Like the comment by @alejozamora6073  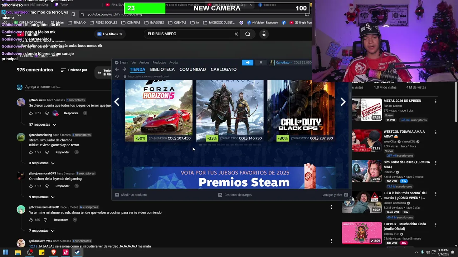pyautogui.click(x=31, y=186)
